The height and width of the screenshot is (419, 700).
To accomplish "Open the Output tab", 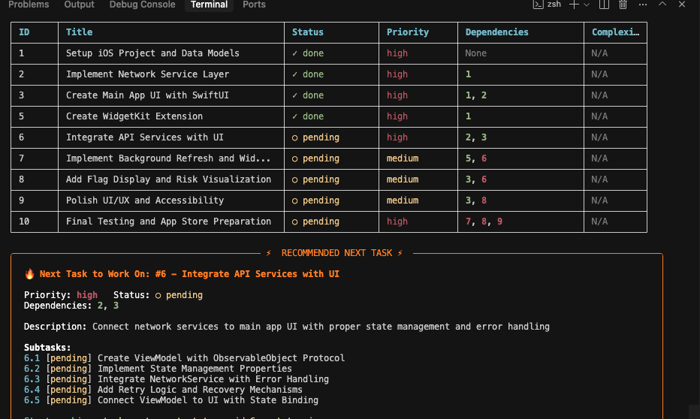I will [x=79, y=5].
